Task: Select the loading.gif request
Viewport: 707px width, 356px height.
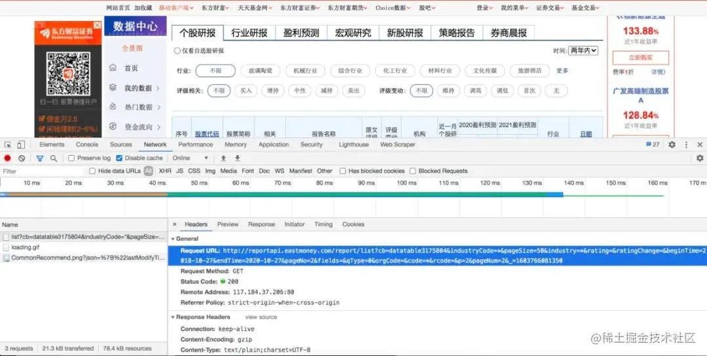Action: point(83,247)
